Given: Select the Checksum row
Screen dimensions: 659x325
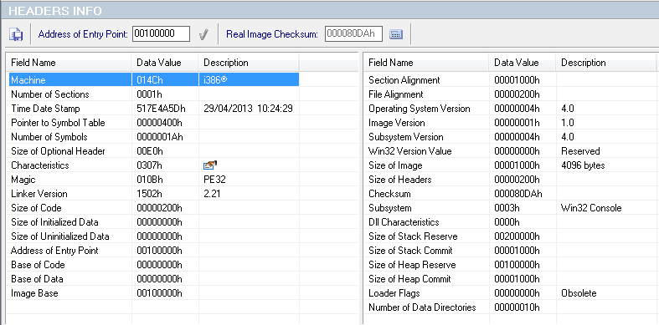Looking at the screenshot, I should click(511, 194).
